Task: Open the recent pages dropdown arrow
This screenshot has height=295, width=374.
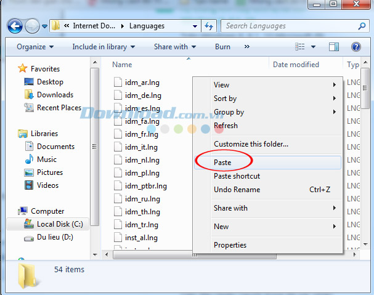Action: tap(44, 26)
